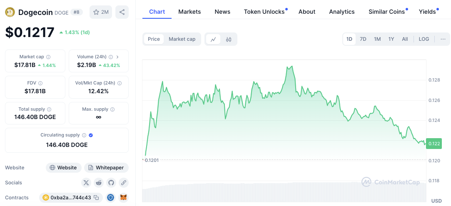Show Market cap info tooltip icon
451x206 pixels.
pos(48,57)
